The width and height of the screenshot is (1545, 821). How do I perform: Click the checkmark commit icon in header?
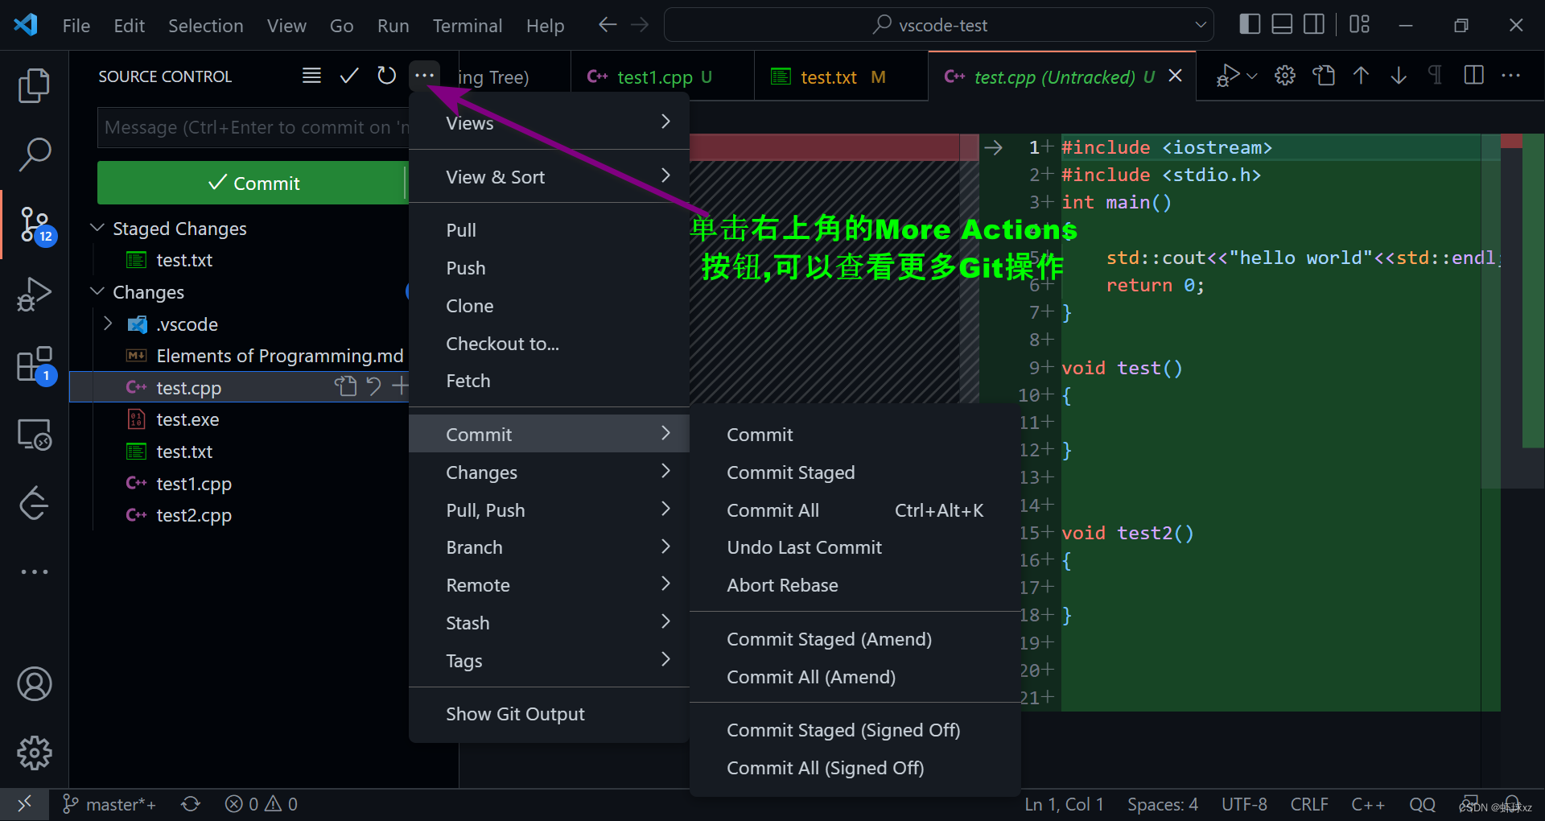click(x=348, y=76)
